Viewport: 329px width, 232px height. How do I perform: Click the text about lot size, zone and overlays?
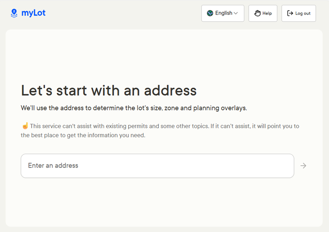tap(134, 108)
